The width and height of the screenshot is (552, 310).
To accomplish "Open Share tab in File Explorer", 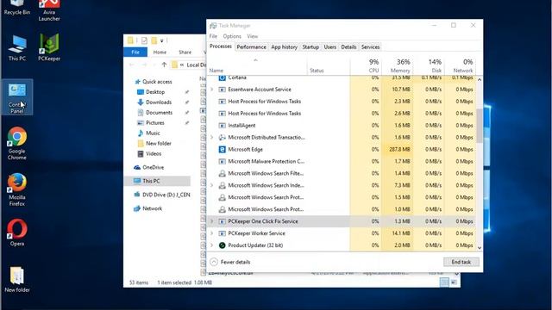I will click(x=185, y=52).
